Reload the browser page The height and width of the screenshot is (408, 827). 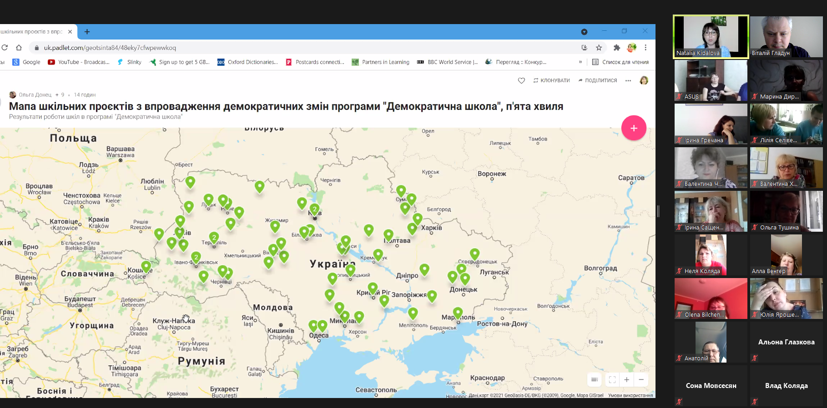[5, 47]
